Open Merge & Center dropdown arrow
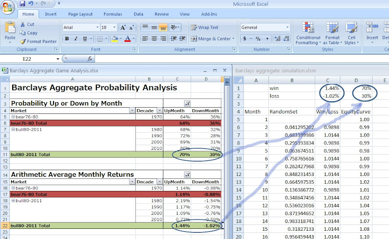 point(233,39)
